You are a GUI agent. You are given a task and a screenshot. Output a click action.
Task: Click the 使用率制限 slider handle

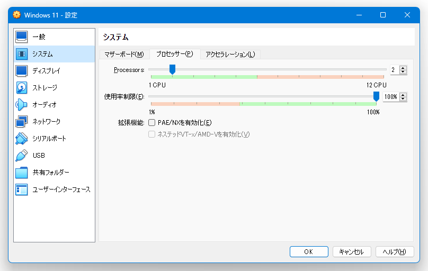coord(377,96)
